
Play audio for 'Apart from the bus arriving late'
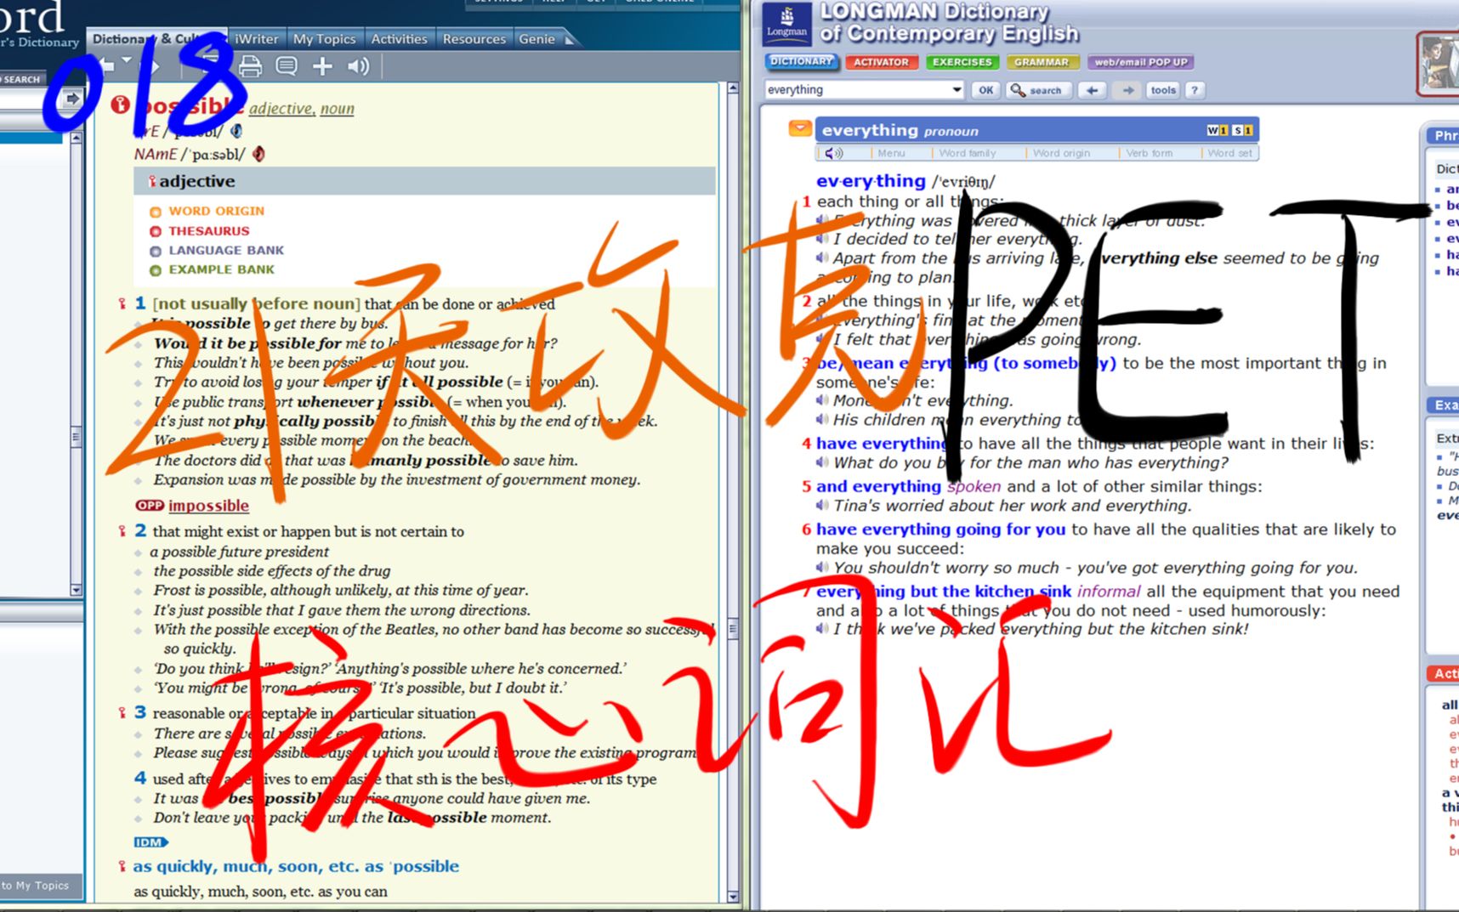point(822,258)
